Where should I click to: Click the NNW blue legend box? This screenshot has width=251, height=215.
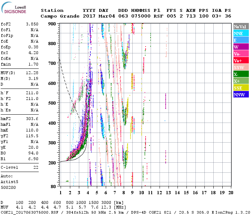pyautogui.click(x=240, y=95)
